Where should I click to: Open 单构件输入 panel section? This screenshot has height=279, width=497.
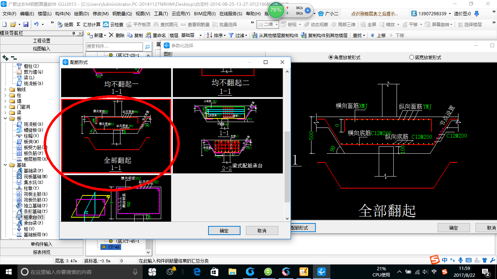42,244
